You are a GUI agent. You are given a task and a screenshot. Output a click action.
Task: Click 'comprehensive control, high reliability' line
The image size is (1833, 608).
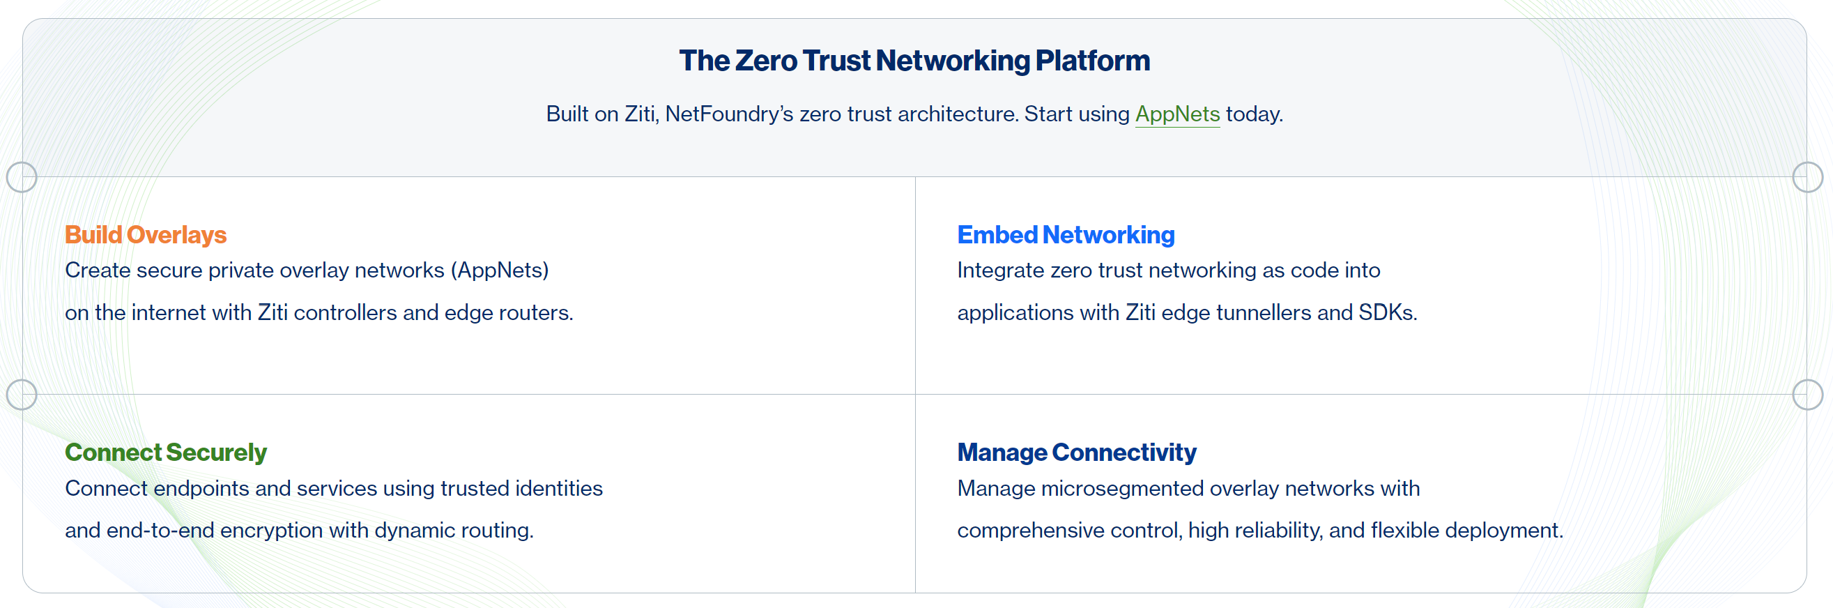coord(1260,531)
